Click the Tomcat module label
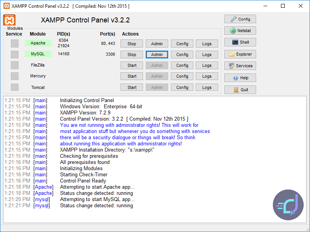The width and height of the screenshot is (310, 232). [38, 87]
